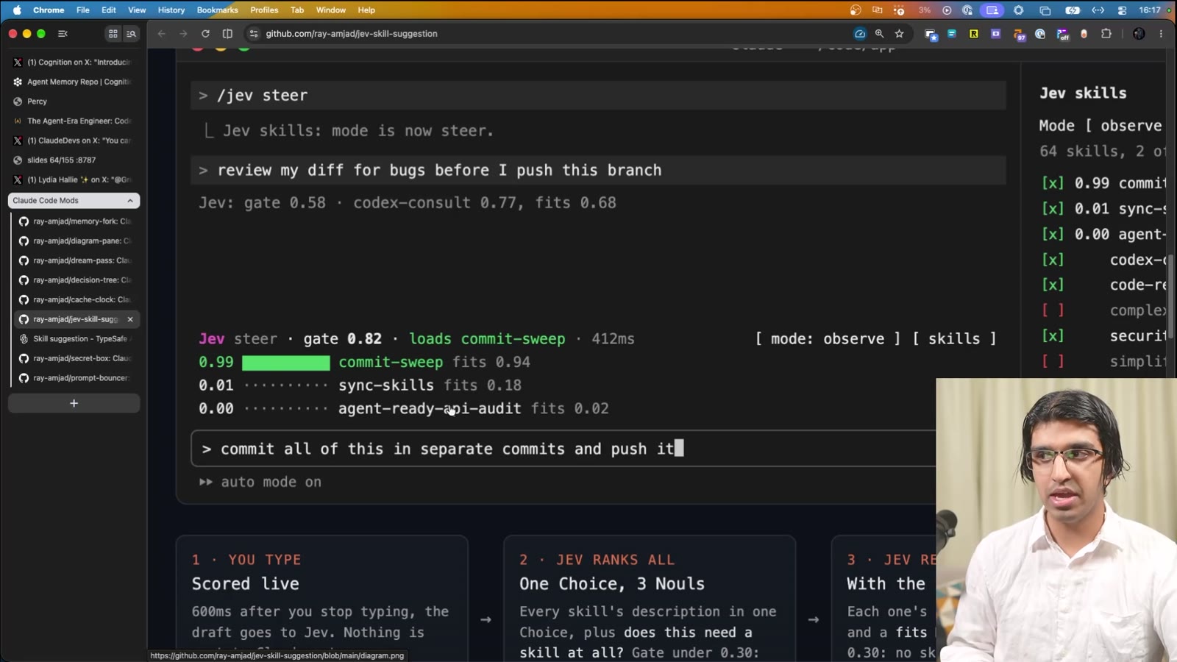Click the sidebar collapse icon next to the window controls
The height and width of the screenshot is (662, 1177).
coord(63,34)
